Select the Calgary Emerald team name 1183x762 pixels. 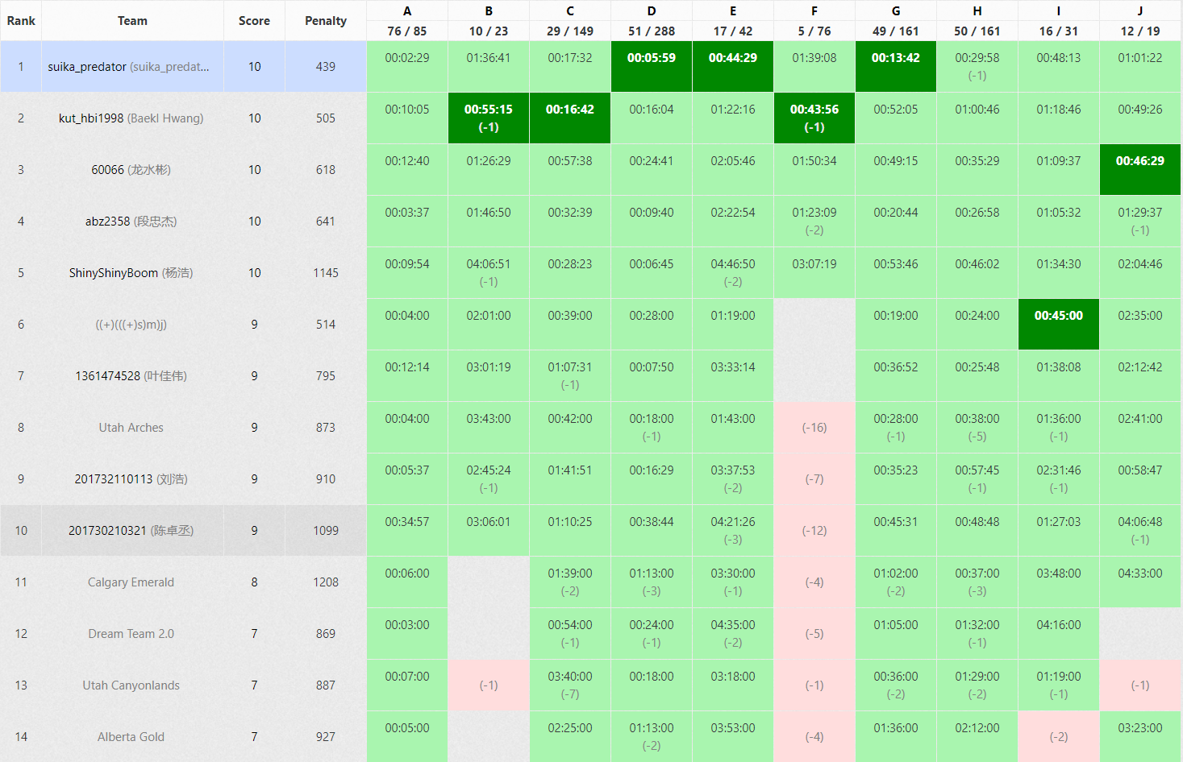pyautogui.click(x=131, y=582)
